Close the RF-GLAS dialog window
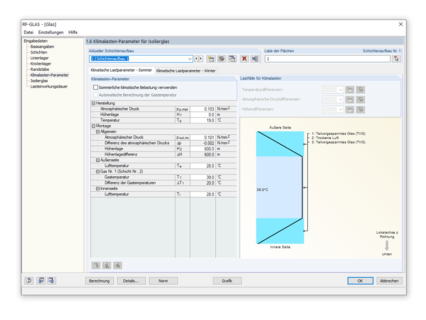Screen dimensions: 426x320 [401, 24]
